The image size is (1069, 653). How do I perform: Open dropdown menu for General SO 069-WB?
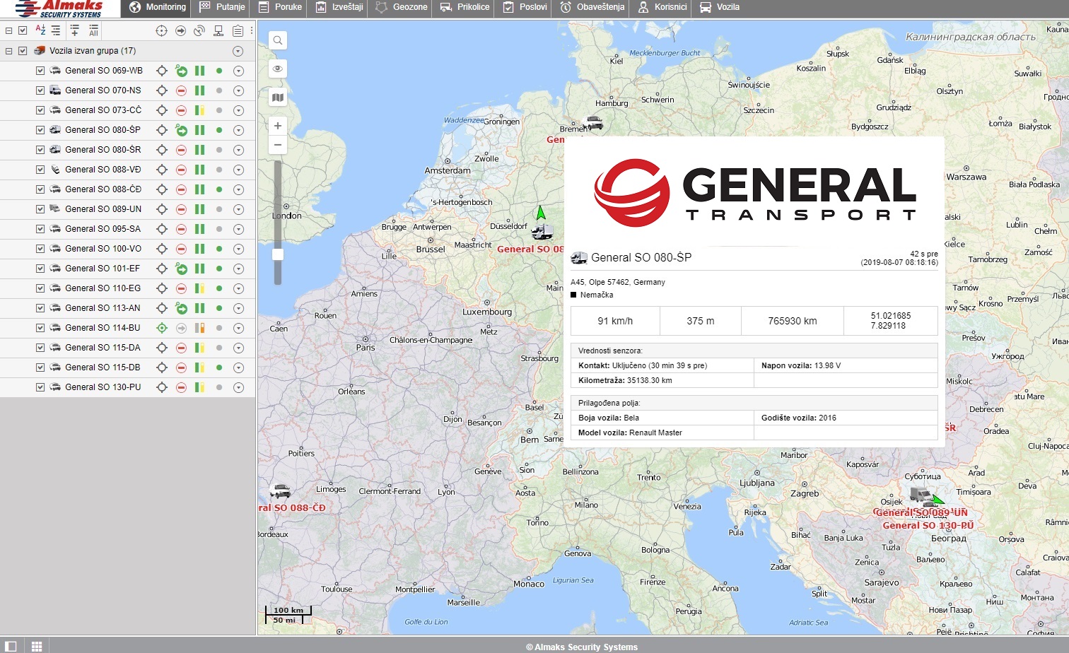[x=238, y=71]
